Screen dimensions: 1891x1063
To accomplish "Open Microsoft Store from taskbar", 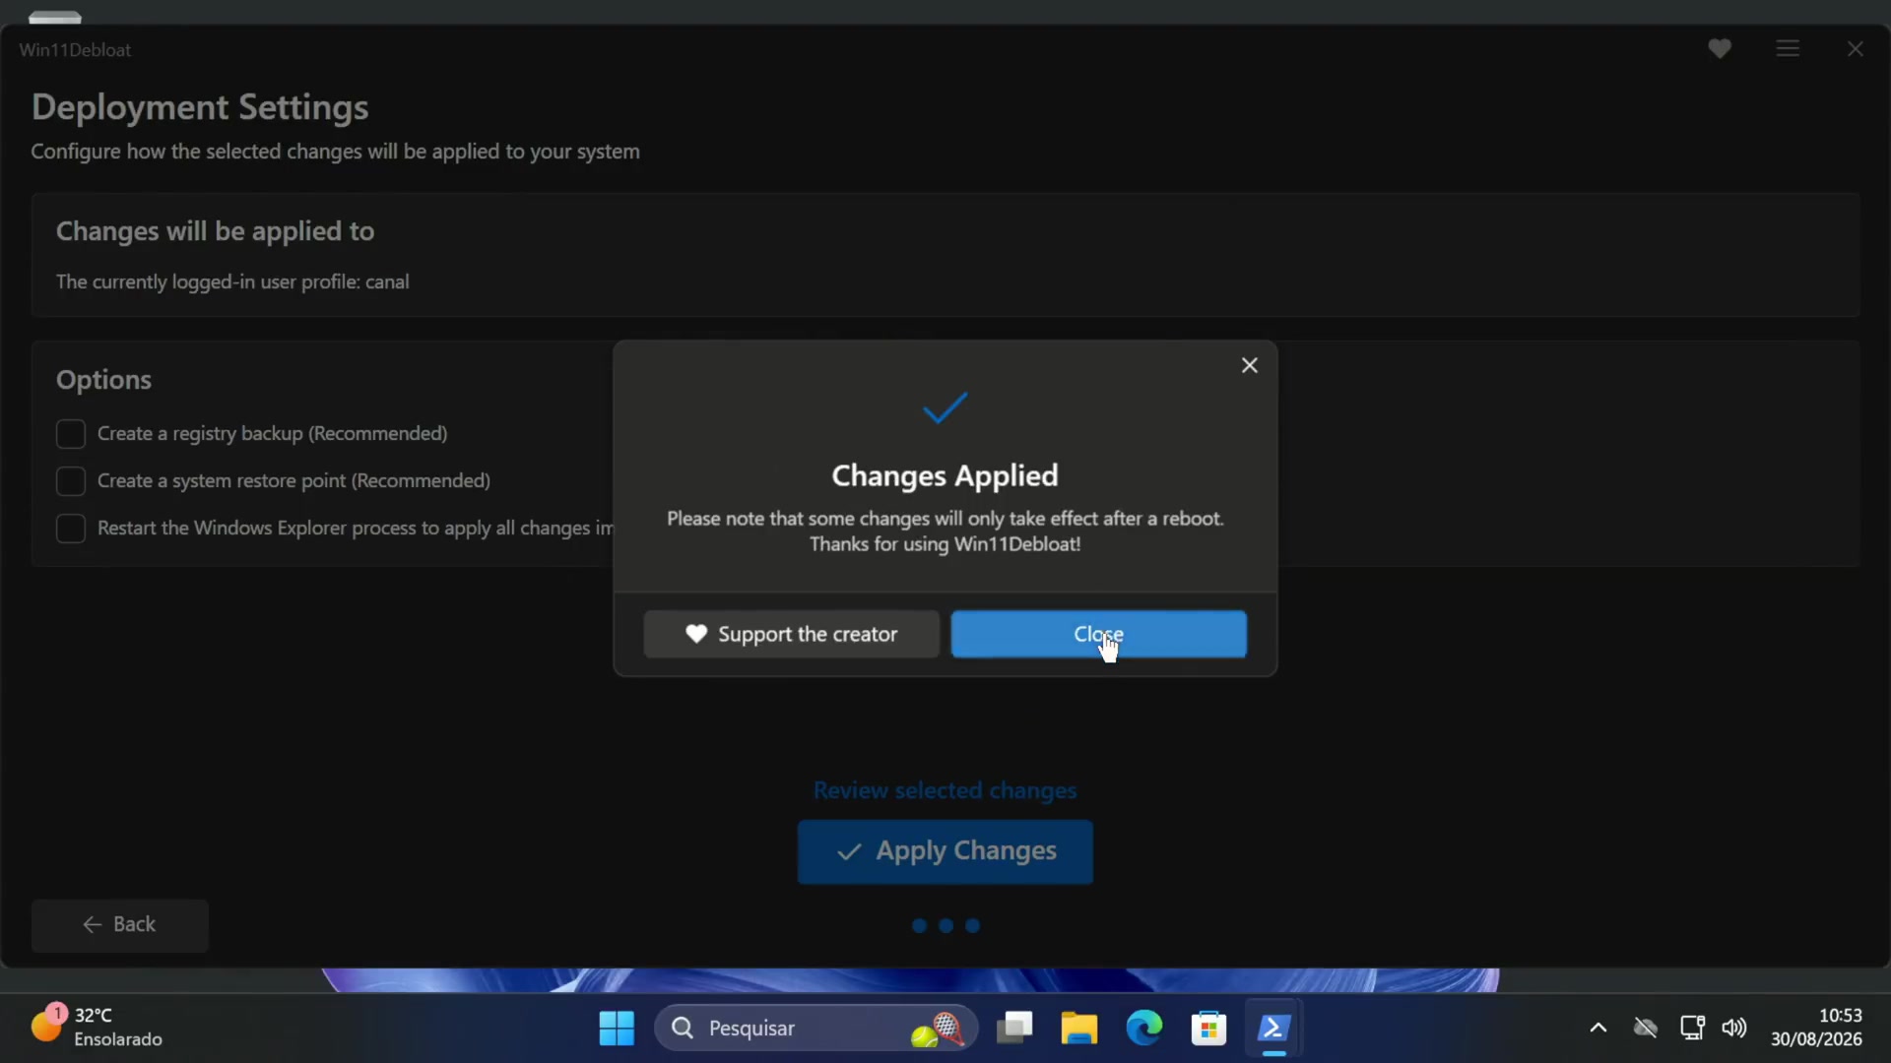I will (x=1208, y=1029).
